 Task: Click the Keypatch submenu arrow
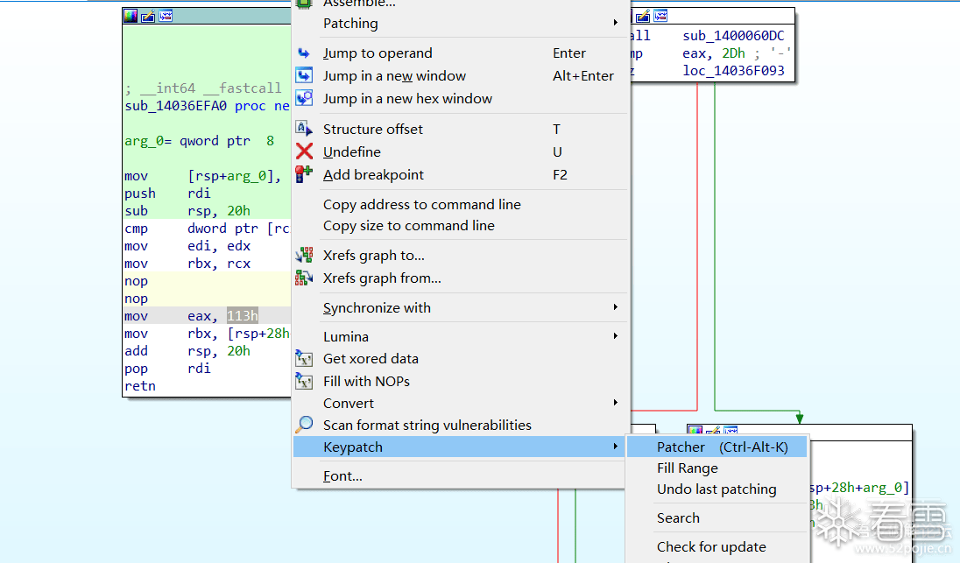tap(615, 447)
